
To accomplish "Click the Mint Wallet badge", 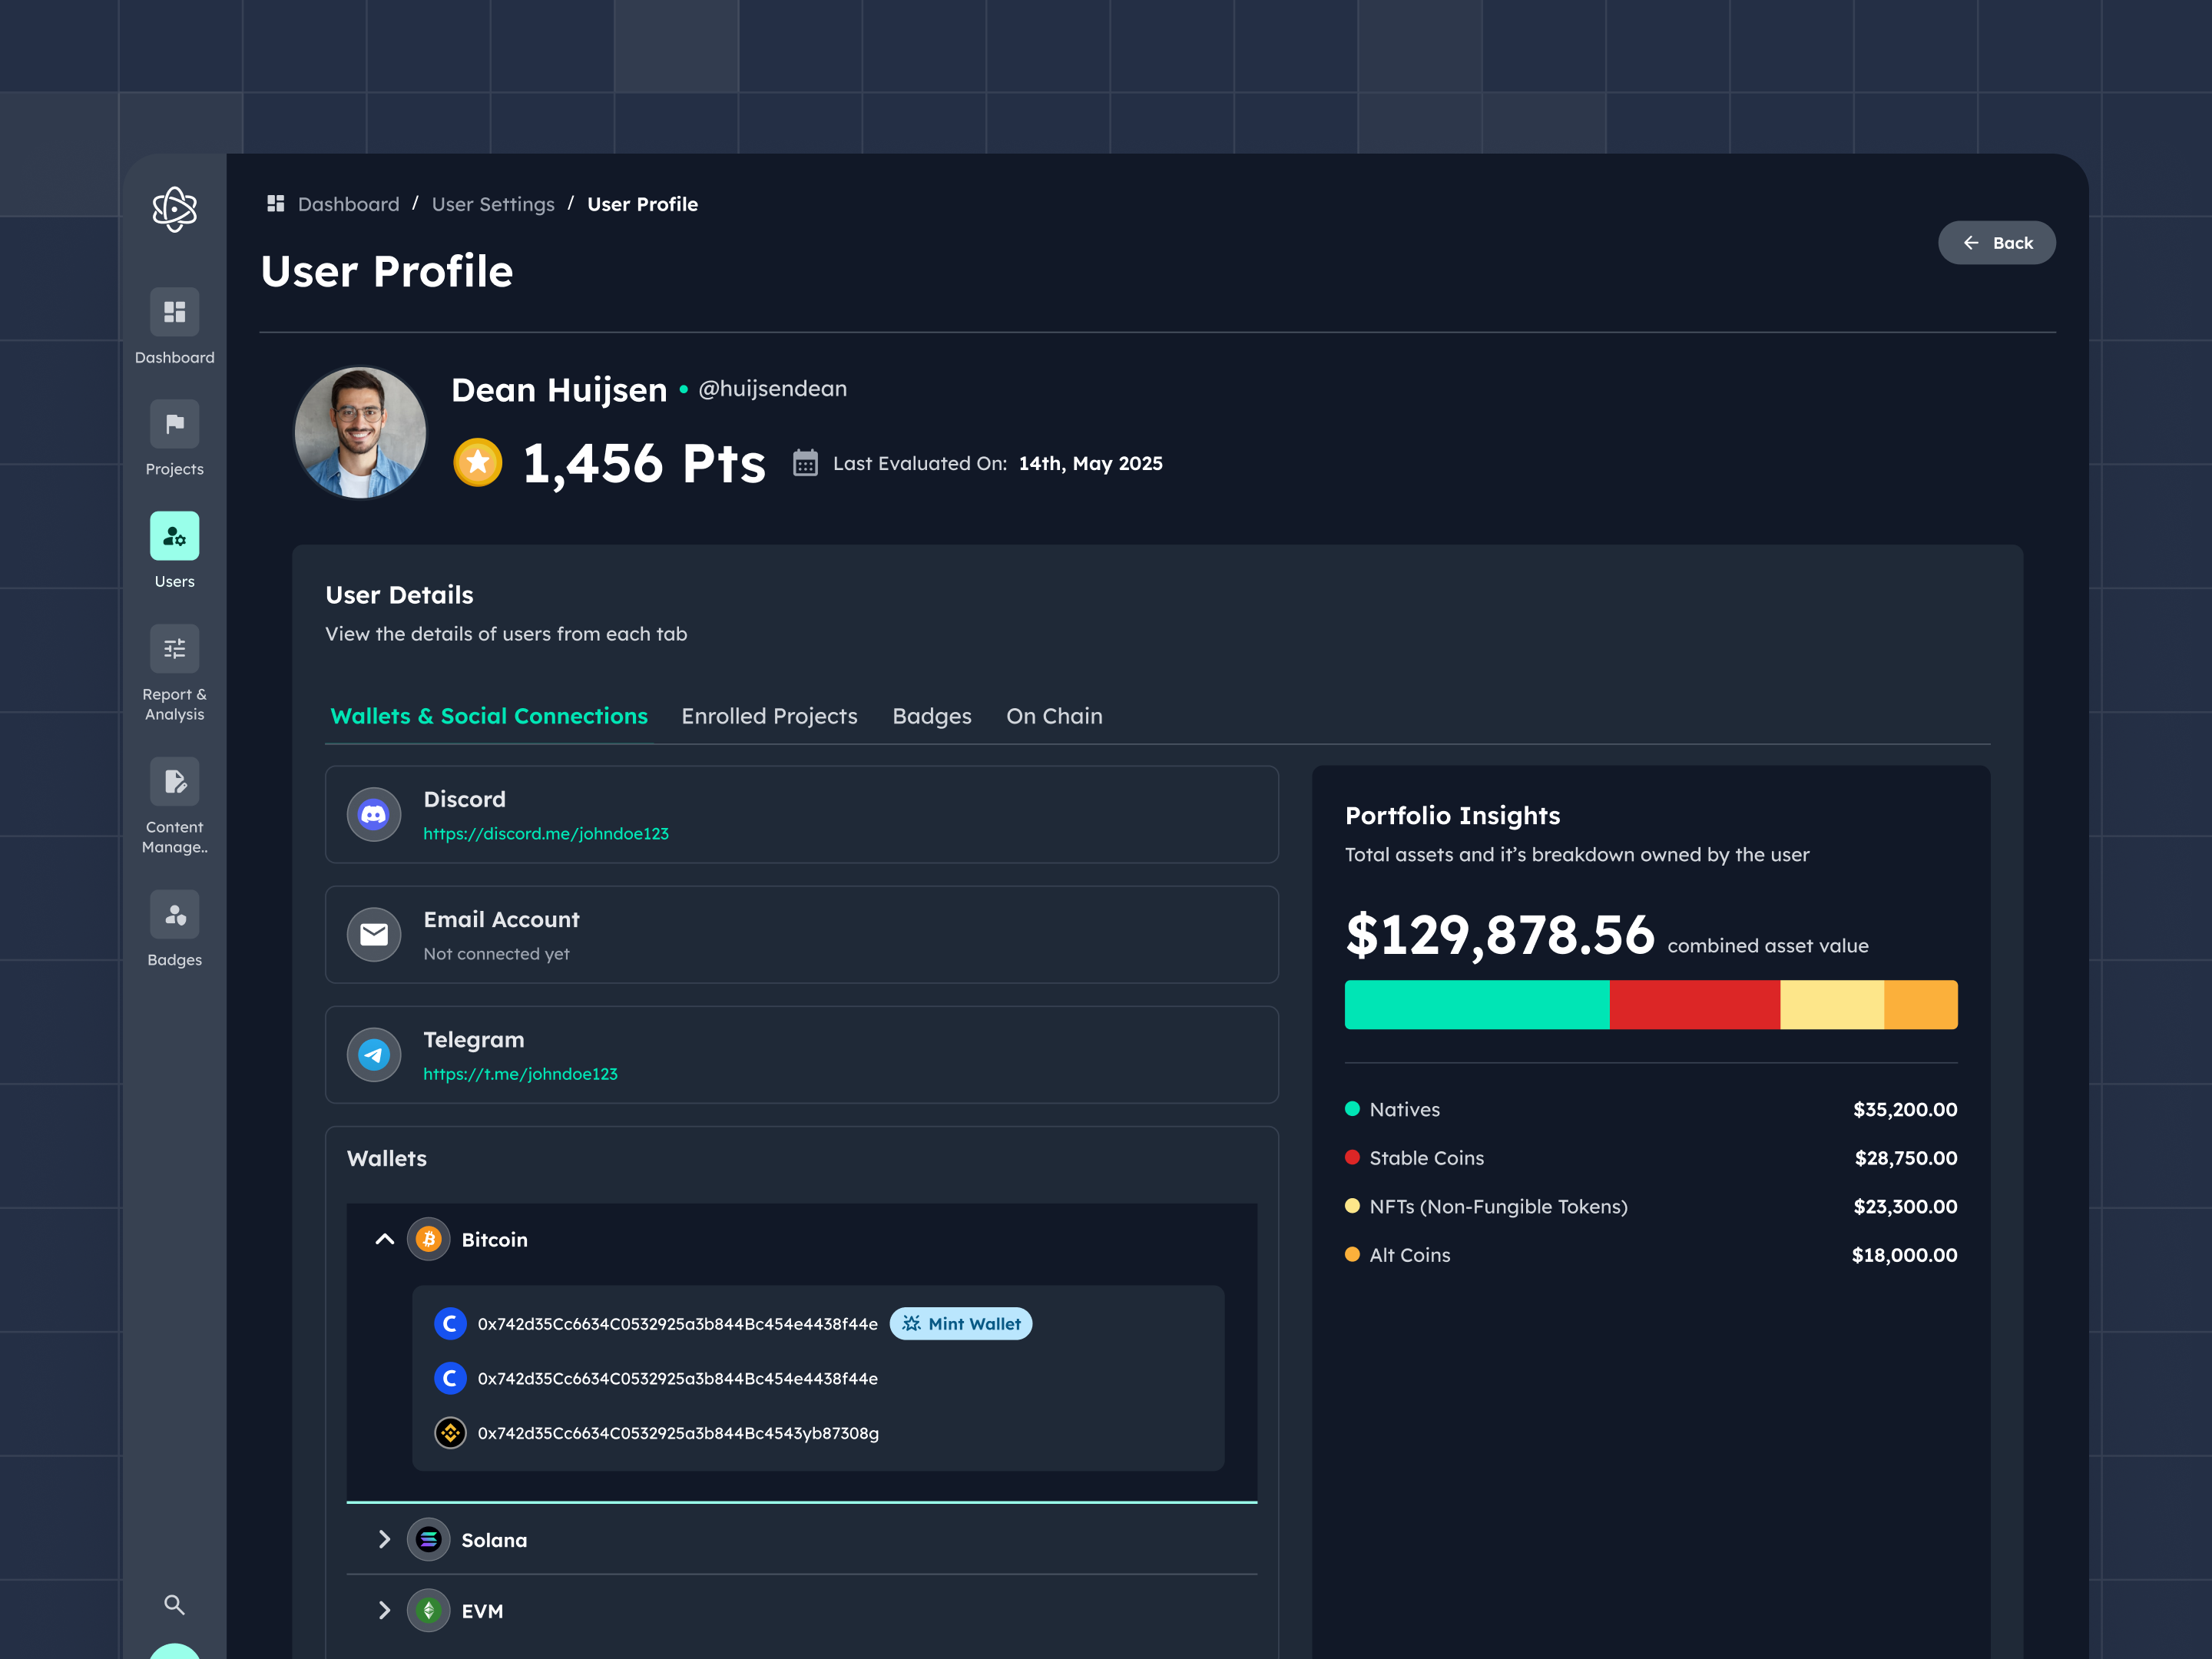I will pos(960,1323).
